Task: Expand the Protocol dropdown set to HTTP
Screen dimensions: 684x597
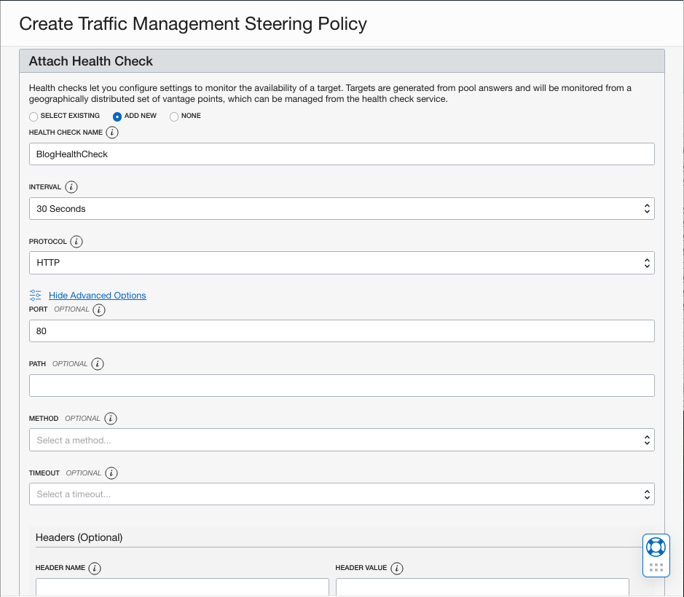Action: pyautogui.click(x=342, y=263)
